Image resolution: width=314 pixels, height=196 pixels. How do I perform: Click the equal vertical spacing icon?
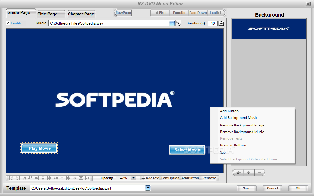click(x=81, y=178)
